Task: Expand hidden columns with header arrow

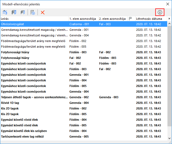Action: point(169,19)
